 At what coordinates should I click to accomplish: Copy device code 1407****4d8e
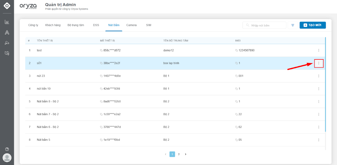pyautogui.click(x=101, y=76)
